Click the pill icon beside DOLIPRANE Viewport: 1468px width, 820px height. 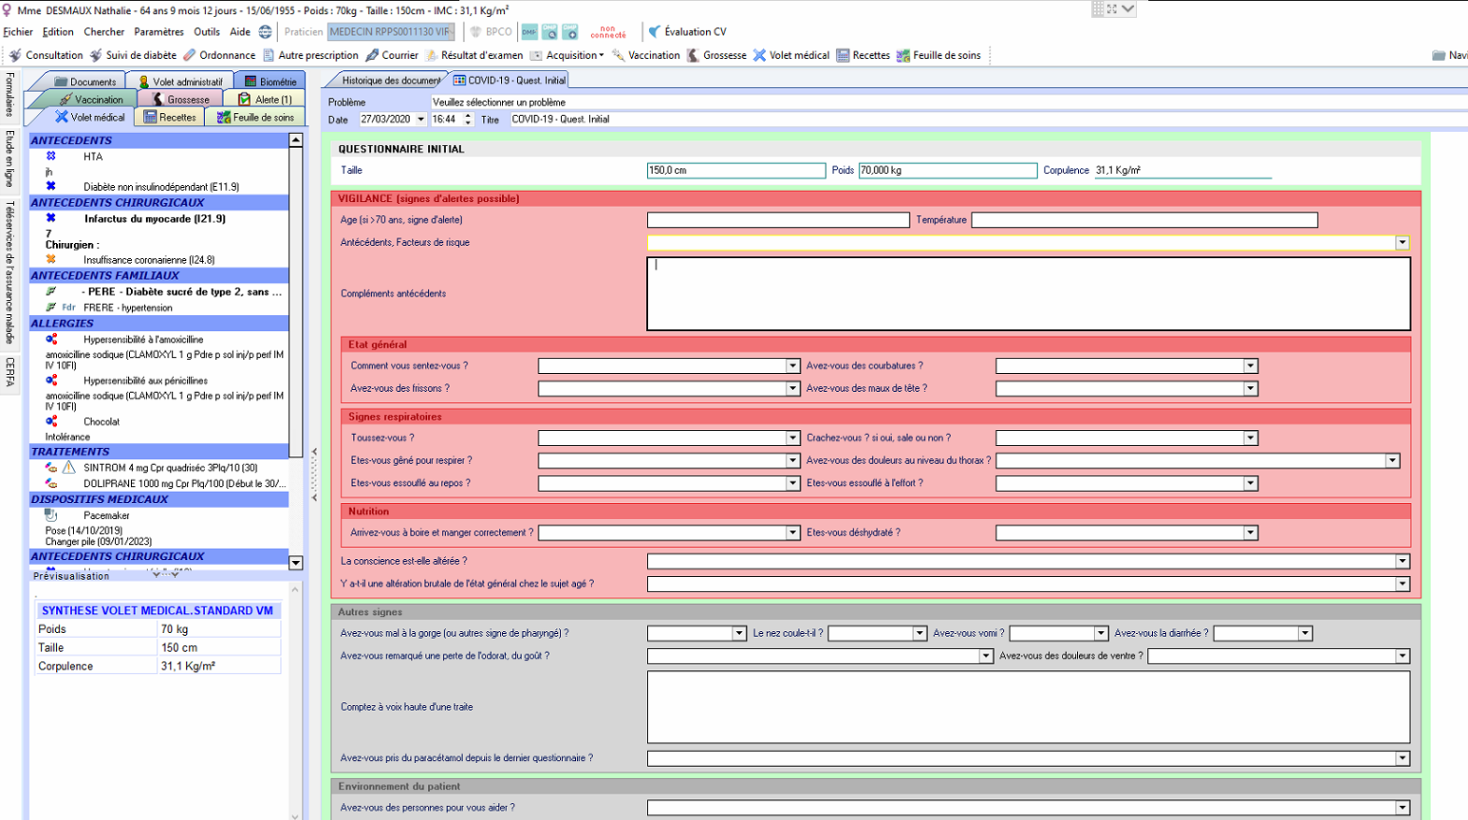pos(51,483)
